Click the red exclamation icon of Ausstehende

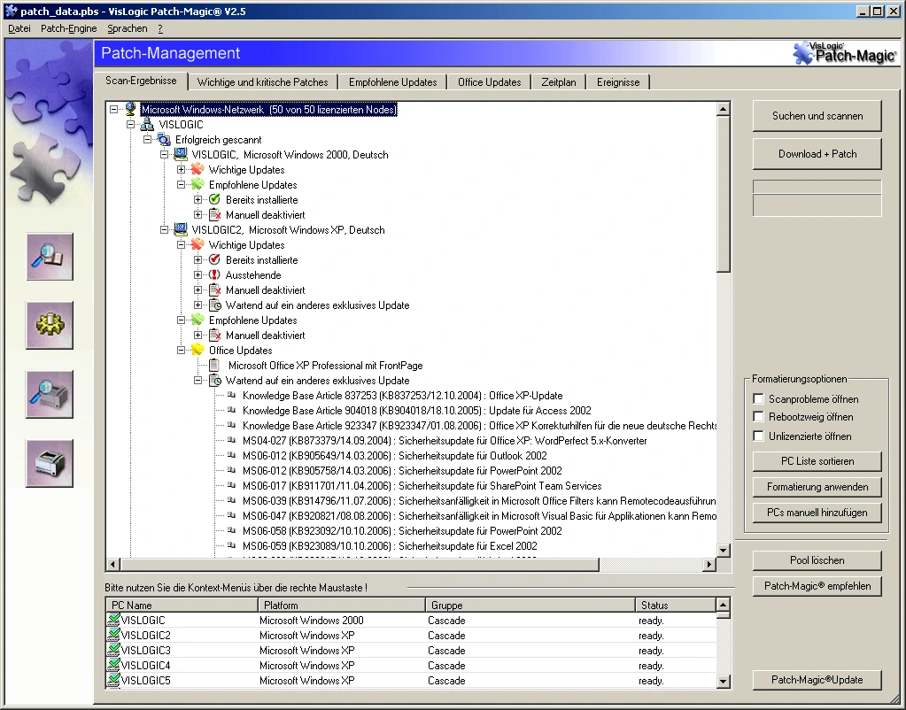click(x=214, y=275)
